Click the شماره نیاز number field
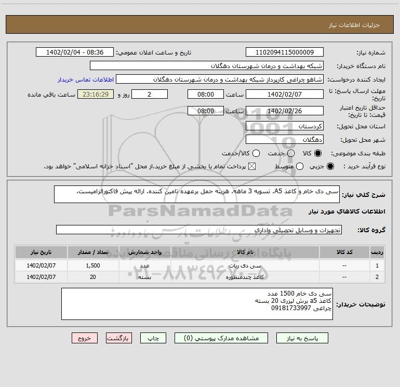Screen dimensions: 400x387 [285, 52]
